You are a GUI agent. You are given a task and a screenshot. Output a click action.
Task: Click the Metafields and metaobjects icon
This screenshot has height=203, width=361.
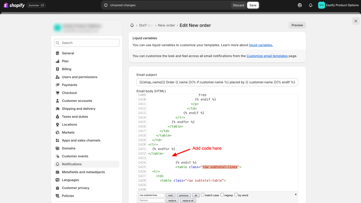click(57, 172)
